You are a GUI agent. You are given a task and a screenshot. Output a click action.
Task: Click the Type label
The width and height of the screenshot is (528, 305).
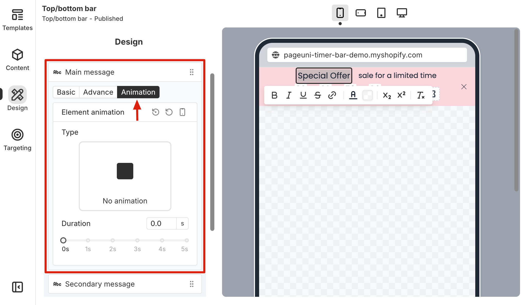pyautogui.click(x=70, y=132)
